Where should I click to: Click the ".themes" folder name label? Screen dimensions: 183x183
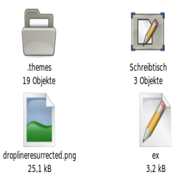coord(39,67)
